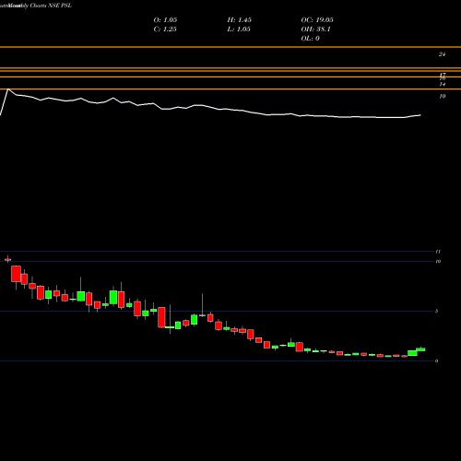
Task: Select the low value 'L: 1.05'
Action: tap(239, 29)
